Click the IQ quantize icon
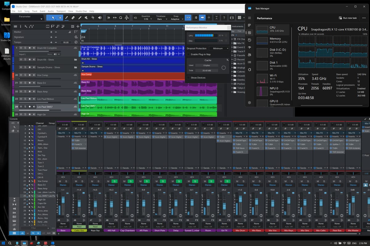 tap(135, 18)
